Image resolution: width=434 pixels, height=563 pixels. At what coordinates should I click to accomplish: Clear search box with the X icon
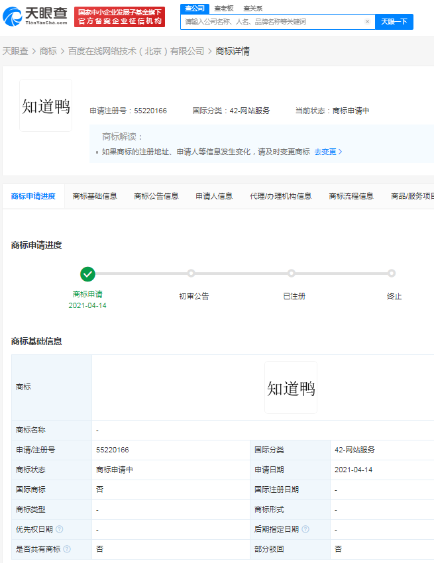(367, 22)
